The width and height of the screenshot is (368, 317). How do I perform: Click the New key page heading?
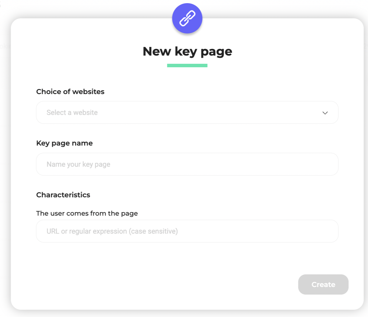tap(187, 51)
